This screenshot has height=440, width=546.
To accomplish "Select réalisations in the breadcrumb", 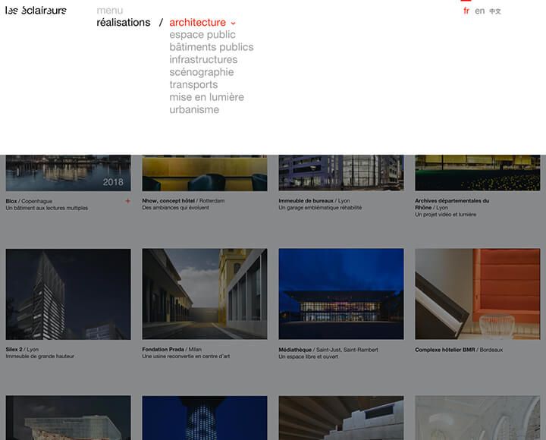I will click(124, 23).
